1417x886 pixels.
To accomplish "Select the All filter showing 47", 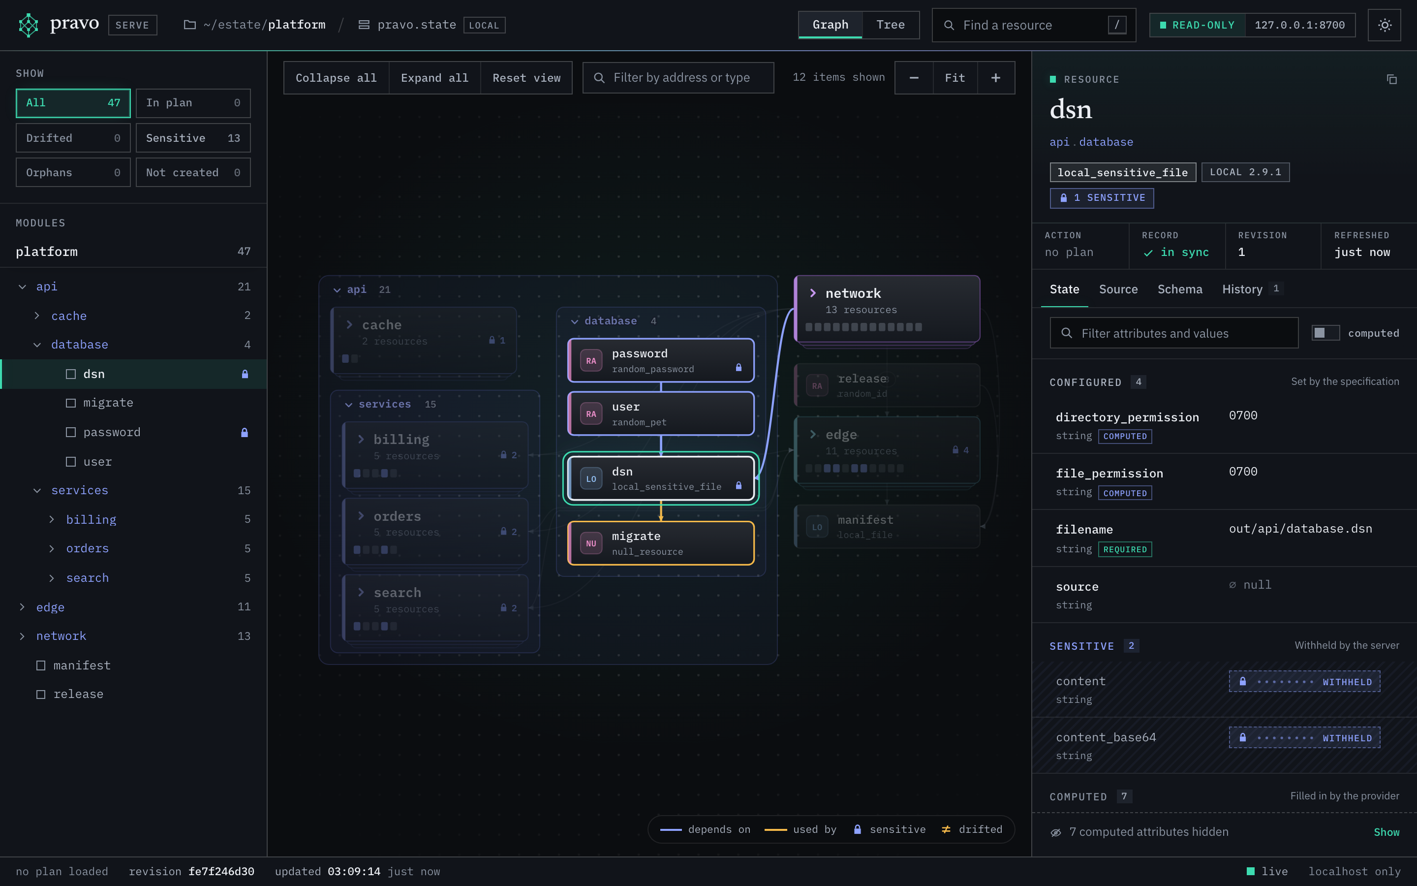I will 73,103.
